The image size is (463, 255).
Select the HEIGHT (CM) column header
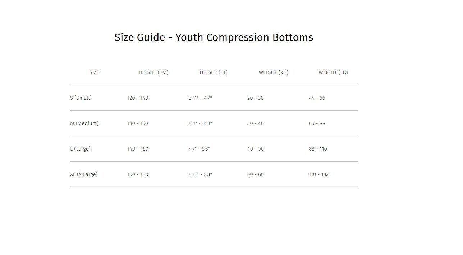(x=153, y=72)
